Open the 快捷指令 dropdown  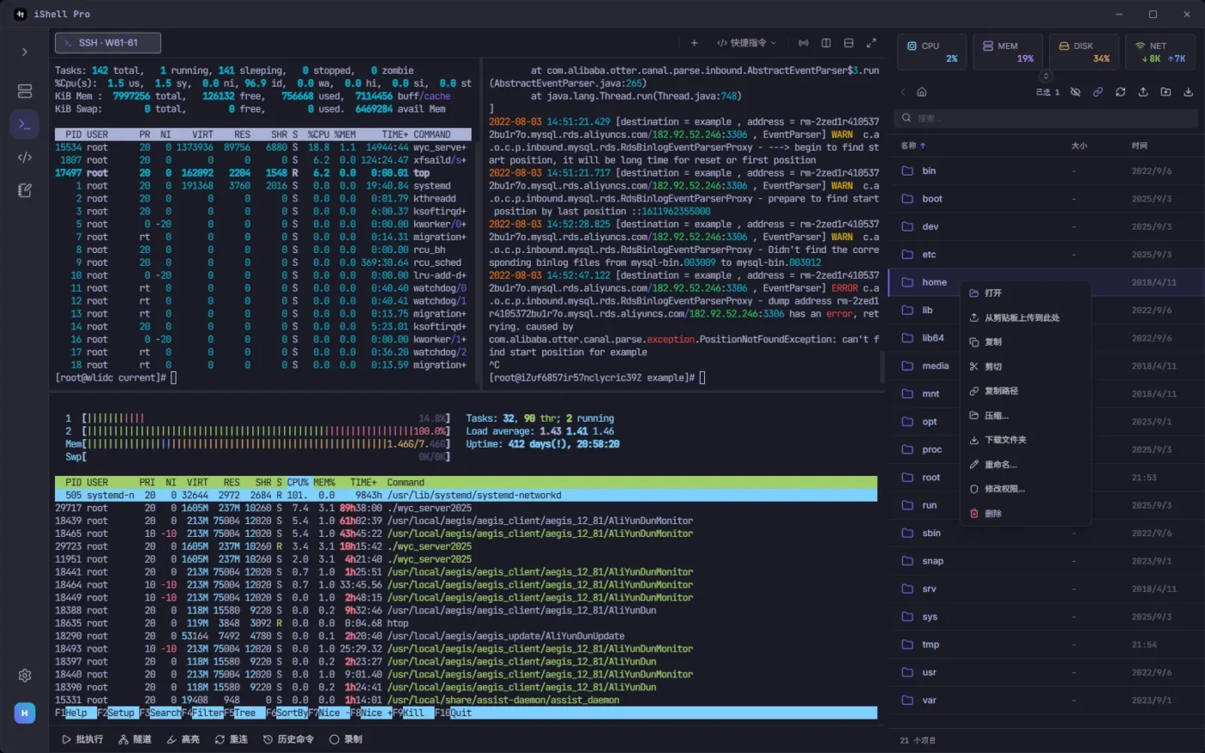(746, 43)
